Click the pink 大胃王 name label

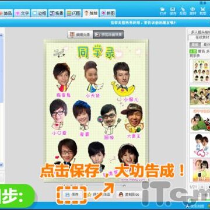134,136
